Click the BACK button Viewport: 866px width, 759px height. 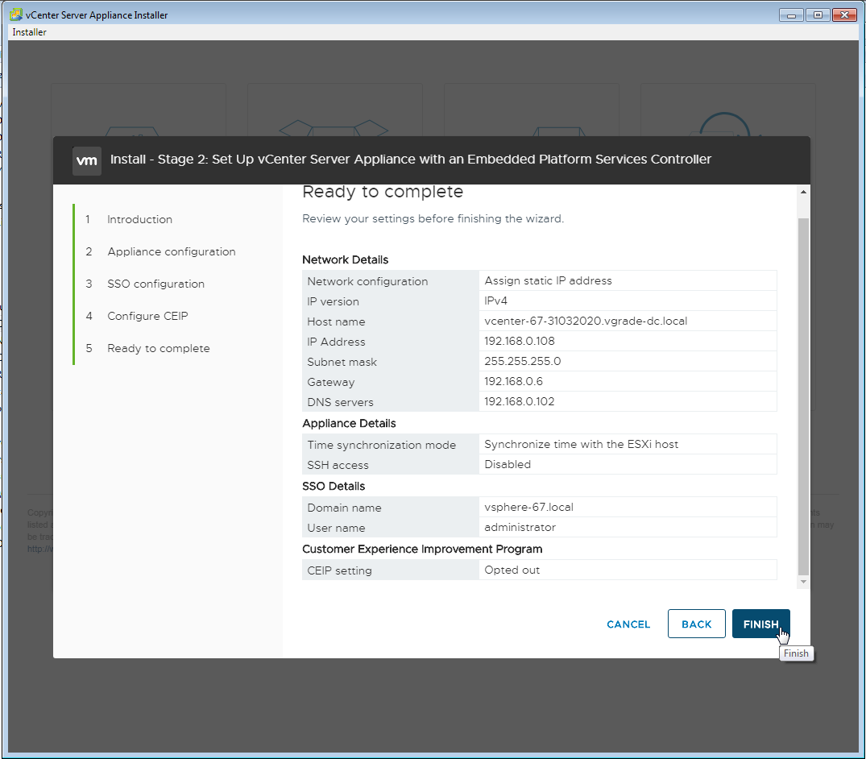tap(696, 624)
